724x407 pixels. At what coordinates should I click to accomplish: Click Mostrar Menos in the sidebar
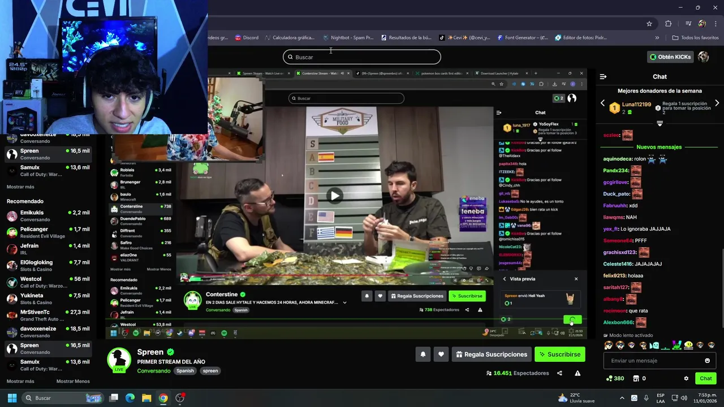73,381
